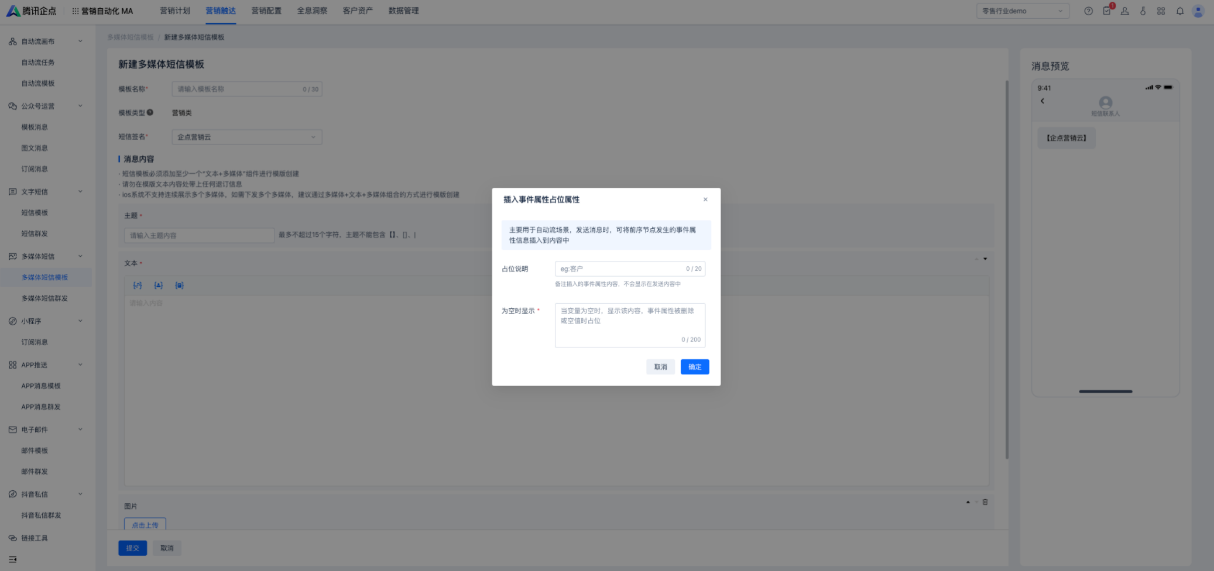Switch to 营销配置 tab
This screenshot has height=571, width=1214.
pyautogui.click(x=266, y=11)
